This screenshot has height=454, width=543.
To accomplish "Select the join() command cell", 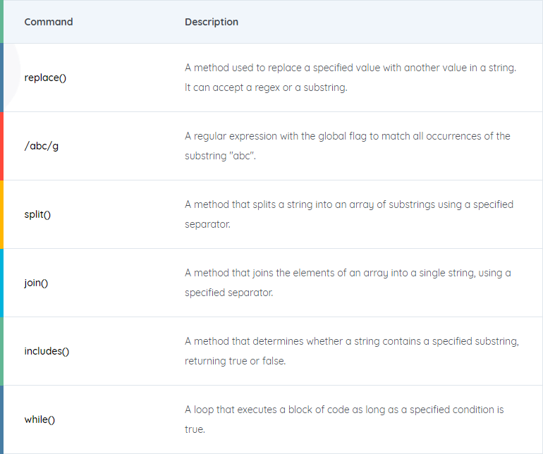I will pyautogui.click(x=36, y=283).
